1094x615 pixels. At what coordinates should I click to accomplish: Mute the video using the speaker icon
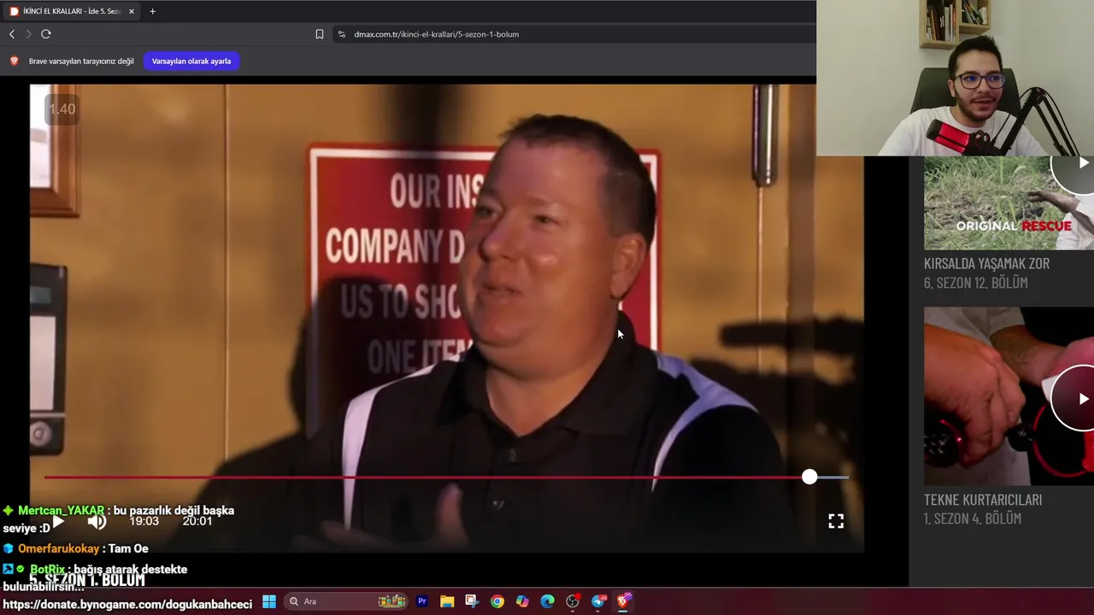coord(97,521)
